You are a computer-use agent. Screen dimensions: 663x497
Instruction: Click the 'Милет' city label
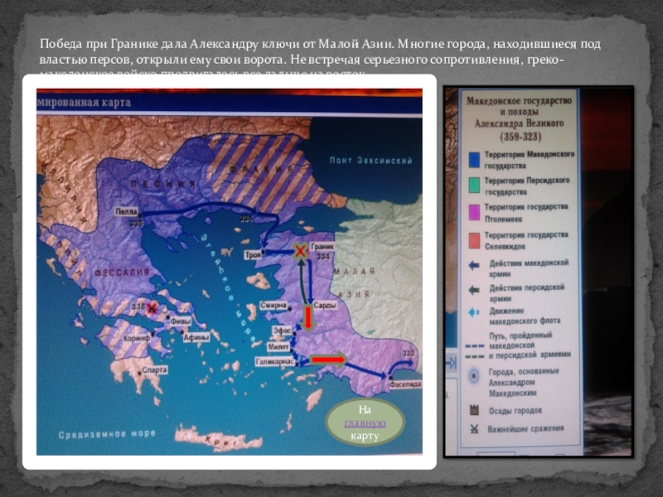click(278, 347)
